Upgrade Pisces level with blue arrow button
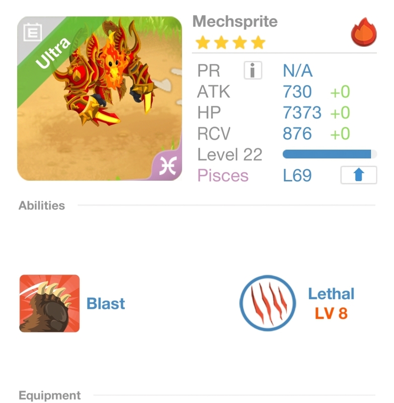Screen dimensions: 394x403 pyautogui.click(x=359, y=175)
